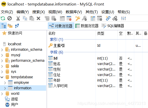Click the scissors Cut icon
Screen dimensions: 148x108
coord(18,18)
